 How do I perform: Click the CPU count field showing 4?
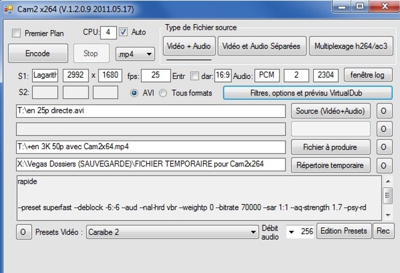pyautogui.click(x=108, y=33)
